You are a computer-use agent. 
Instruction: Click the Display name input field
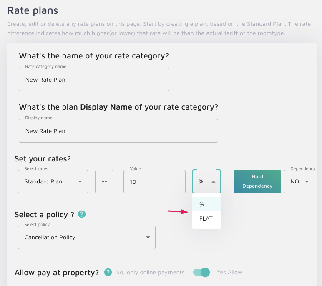(118, 131)
